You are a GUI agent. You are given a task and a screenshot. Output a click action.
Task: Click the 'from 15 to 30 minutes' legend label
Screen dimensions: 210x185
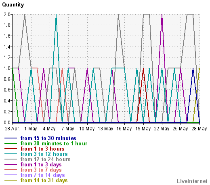point(48,138)
